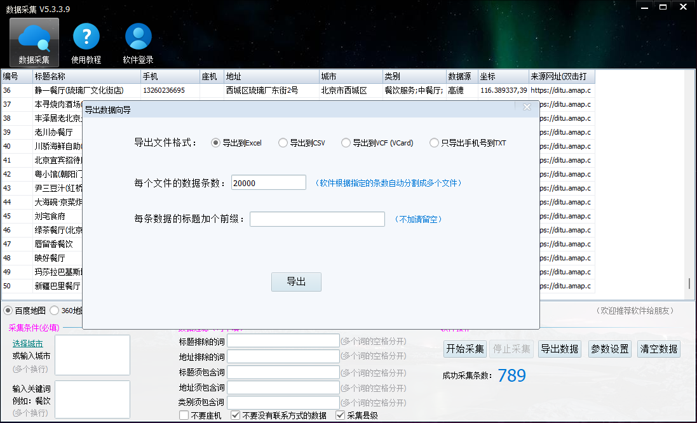Open the 选择城市 link
Viewport: 697px width, 423px height.
27,344
